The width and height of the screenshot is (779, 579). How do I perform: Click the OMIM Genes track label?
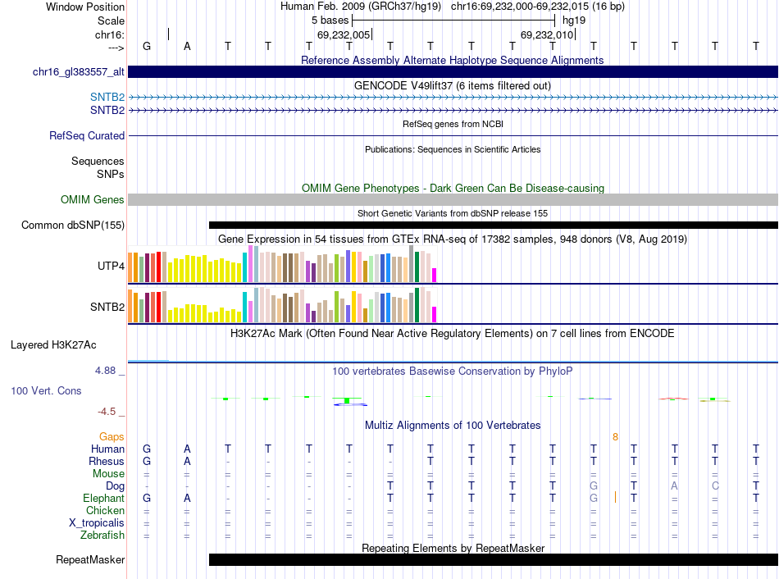[x=93, y=200]
